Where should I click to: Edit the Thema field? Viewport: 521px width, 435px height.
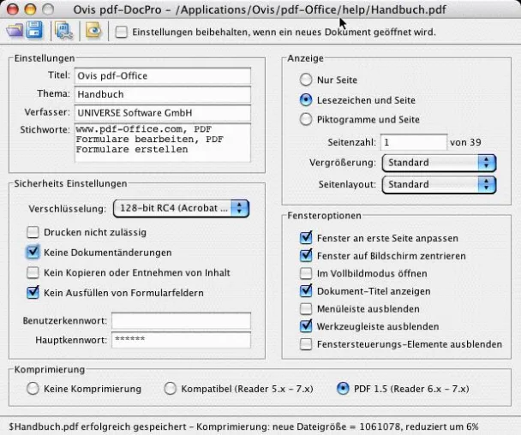(163, 94)
